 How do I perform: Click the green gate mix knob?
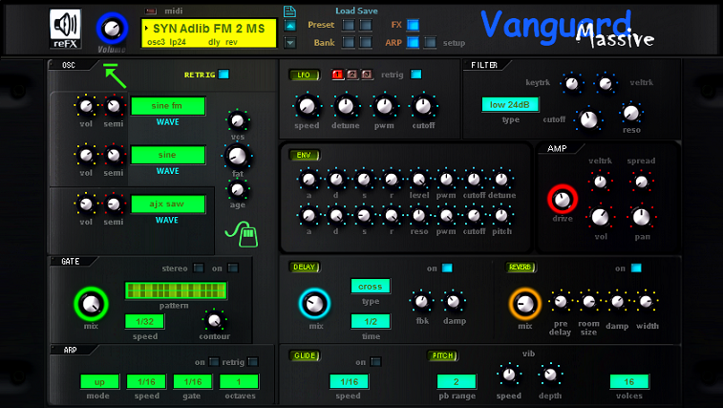91,304
